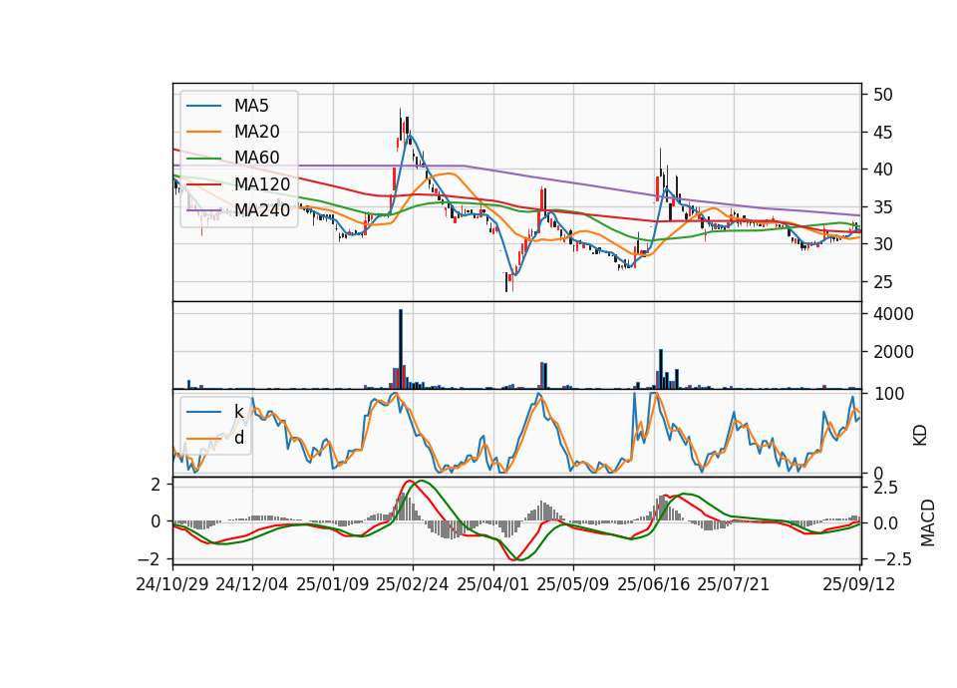Click the 24/12/04 date axis label
This screenshot has width=957, height=688.
click(252, 584)
